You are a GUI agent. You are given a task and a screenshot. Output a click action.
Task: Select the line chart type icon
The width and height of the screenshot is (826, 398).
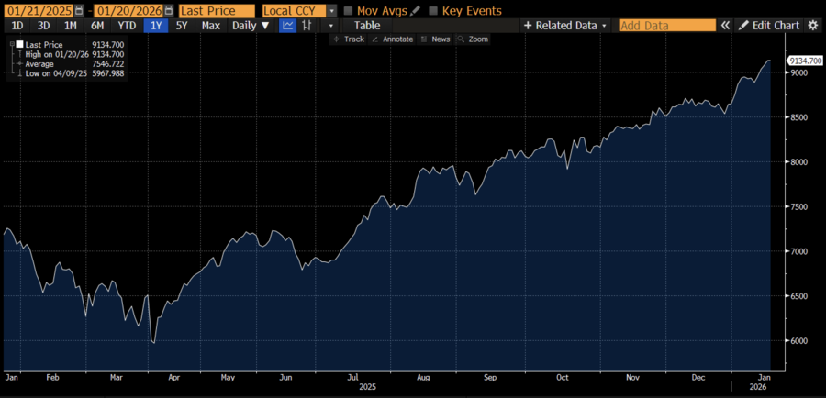(288, 26)
